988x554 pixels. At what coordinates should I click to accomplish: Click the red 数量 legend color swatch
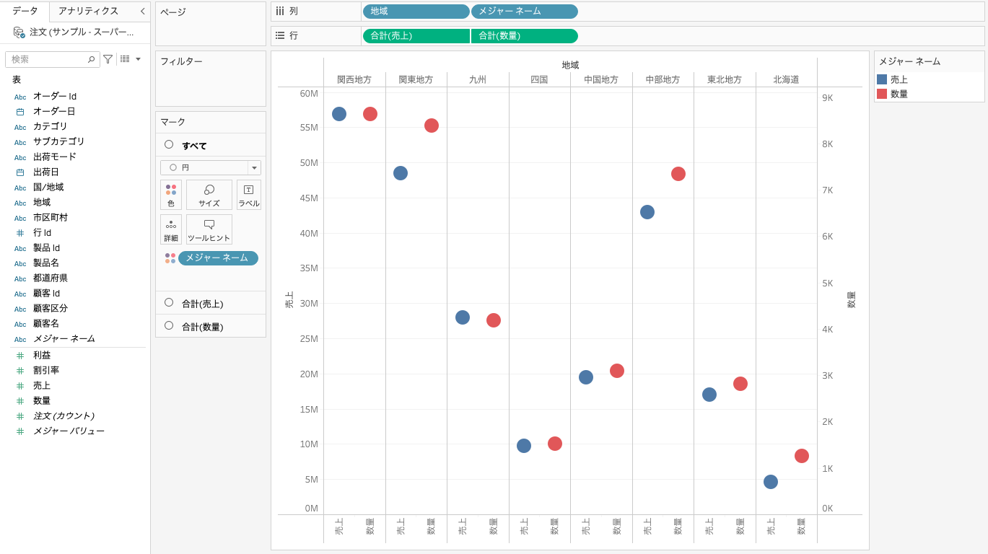pyautogui.click(x=882, y=94)
